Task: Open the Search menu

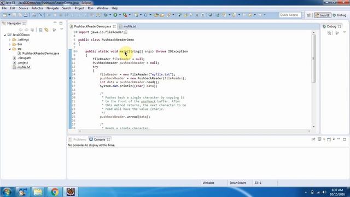Action: tap(67, 8)
